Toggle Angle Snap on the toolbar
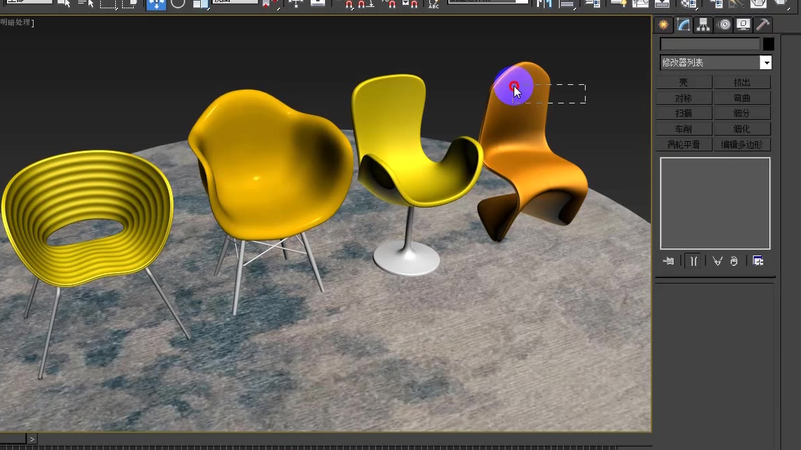 pos(361,5)
